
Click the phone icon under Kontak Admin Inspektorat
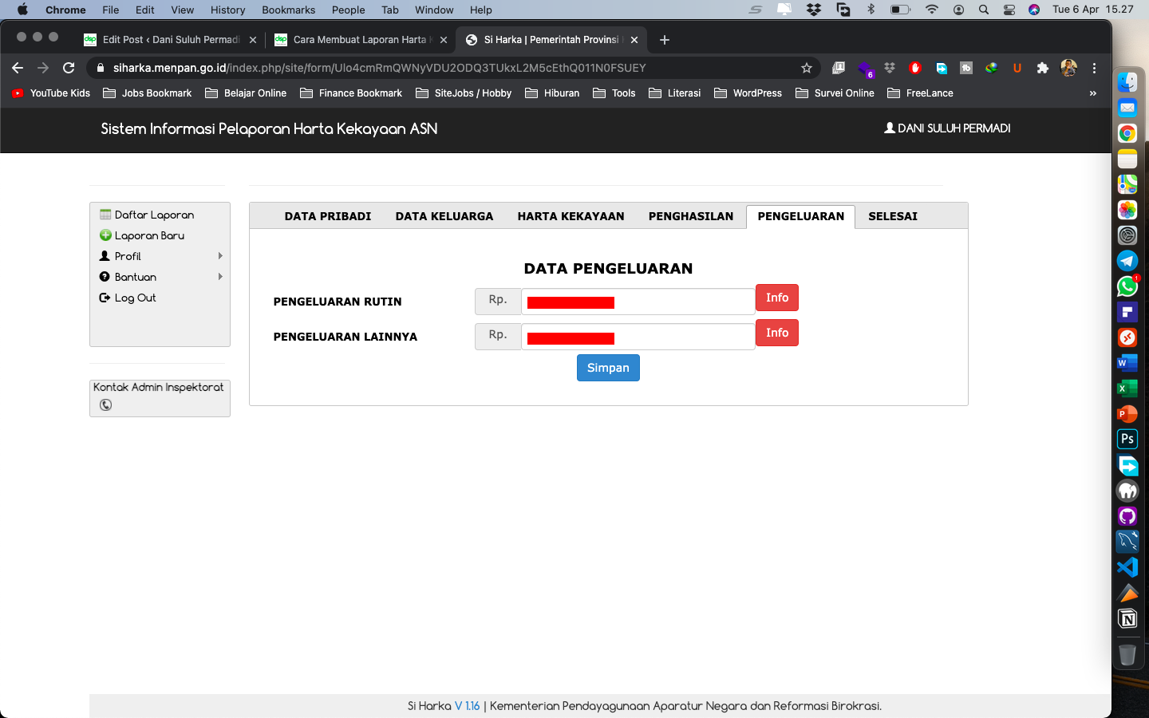pos(105,405)
